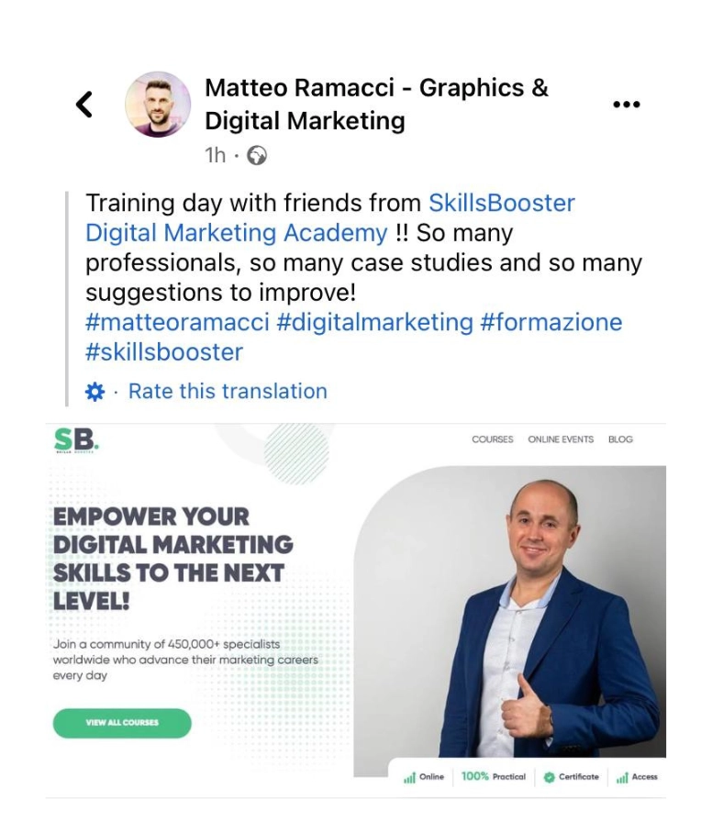Open Matteo Ramacci's profile picture
Viewport: 712px width, 822px height.
coord(158,105)
